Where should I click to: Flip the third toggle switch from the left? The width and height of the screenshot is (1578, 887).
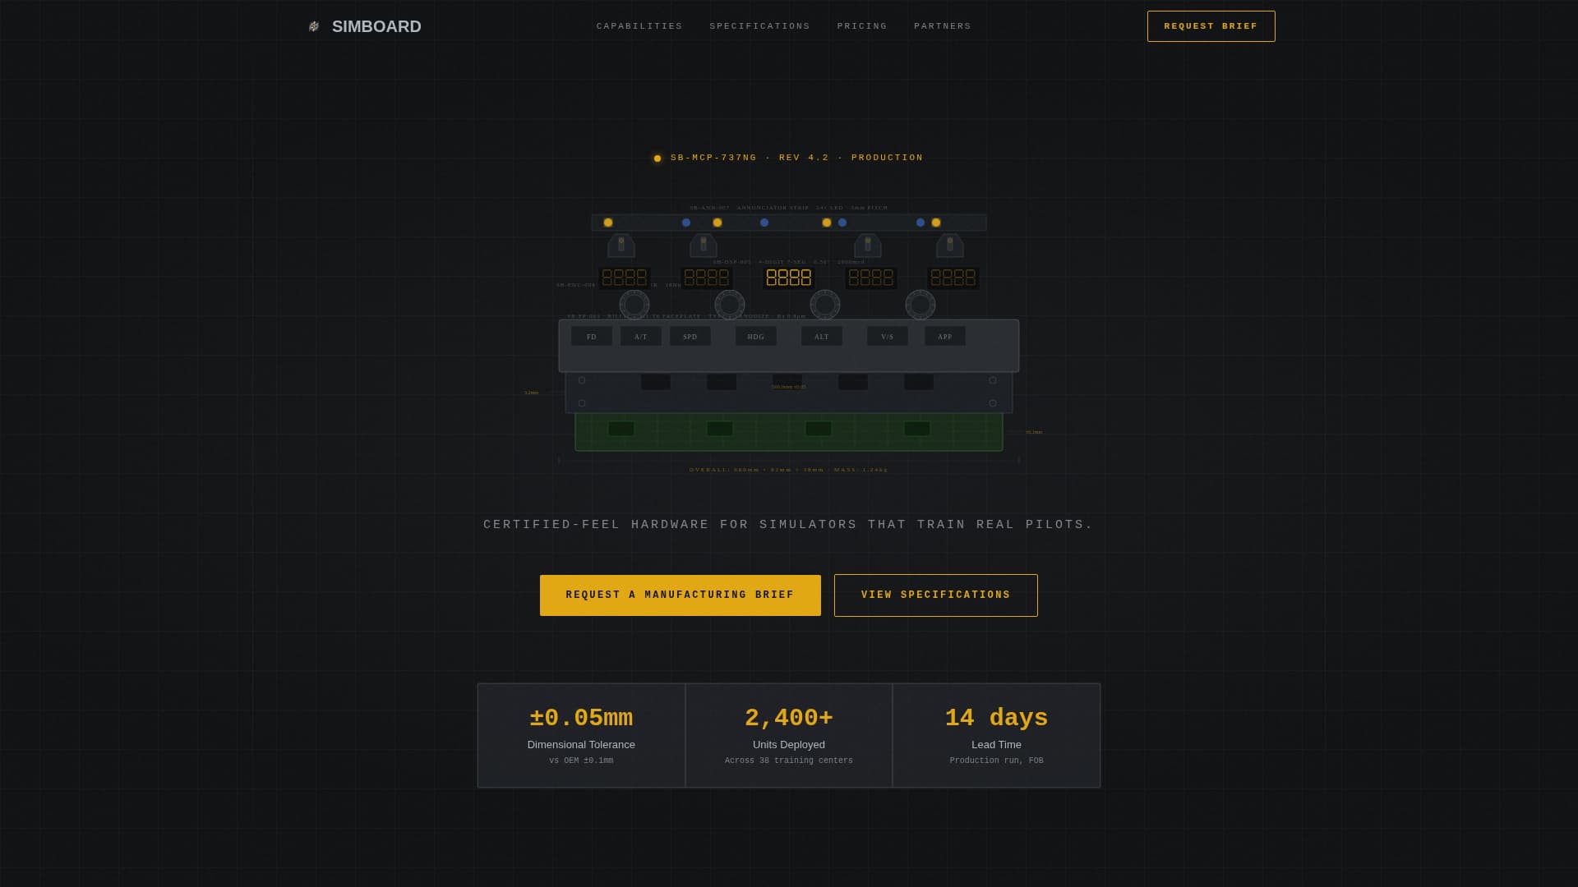pyautogui.click(x=868, y=246)
